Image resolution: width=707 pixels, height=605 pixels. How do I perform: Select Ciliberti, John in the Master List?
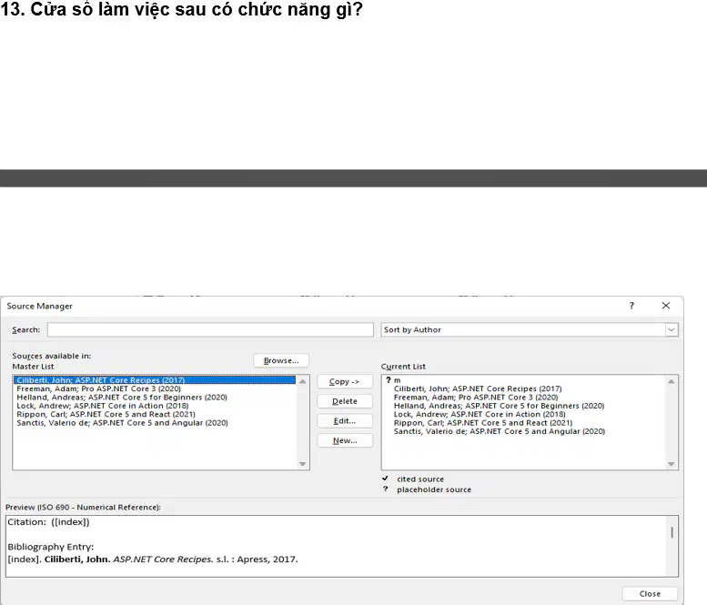click(155, 380)
